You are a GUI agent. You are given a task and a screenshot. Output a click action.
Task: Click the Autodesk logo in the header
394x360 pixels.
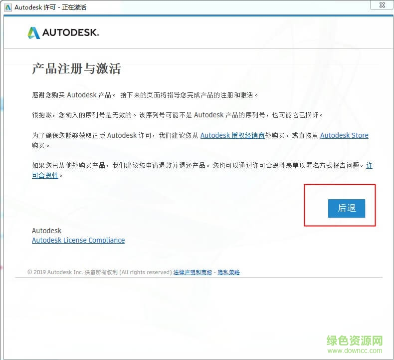pyautogui.click(x=63, y=32)
